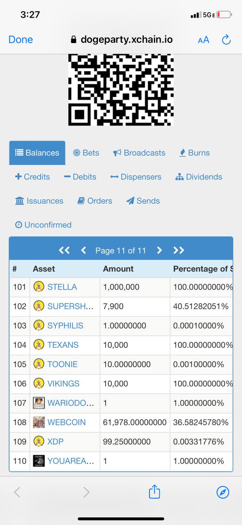The height and width of the screenshot is (525, 242).
Task: Tap the dogeparty.xchain.io address bar
Action: (122, 39)
